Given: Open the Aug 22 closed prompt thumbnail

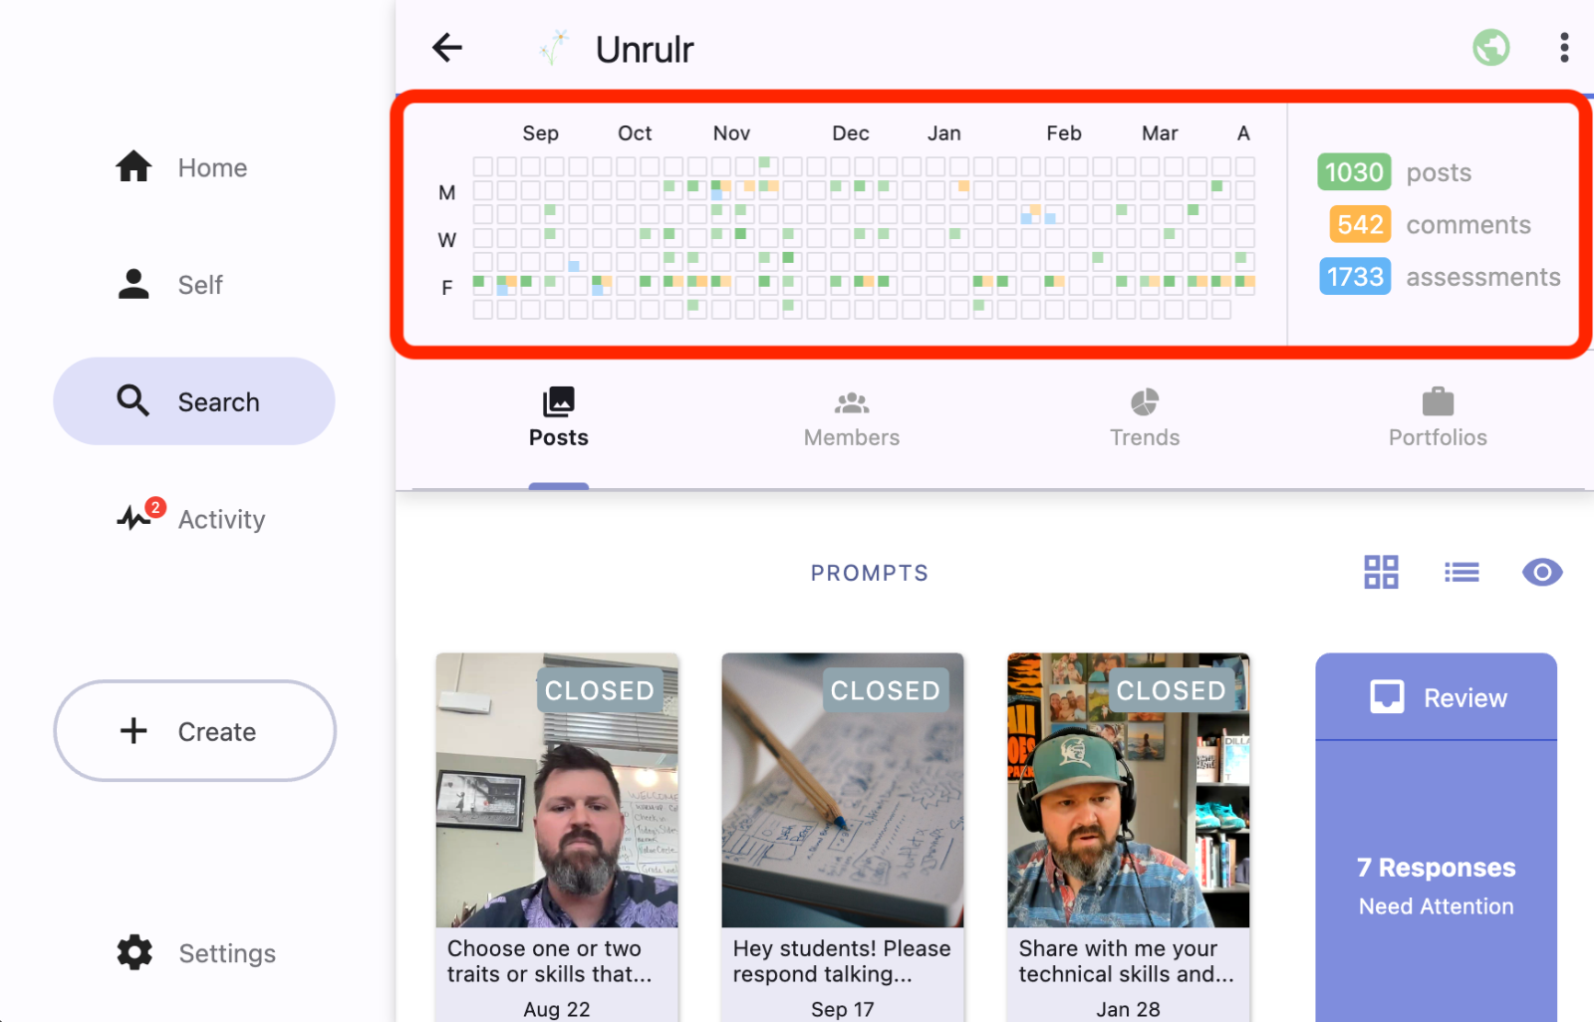Looking at the screenshot, I should (x=557, y=790).
